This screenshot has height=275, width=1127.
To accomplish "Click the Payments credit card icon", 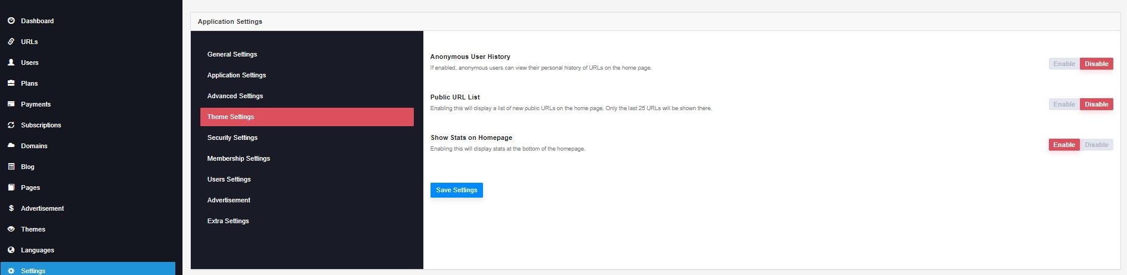I will coord(11,104).
